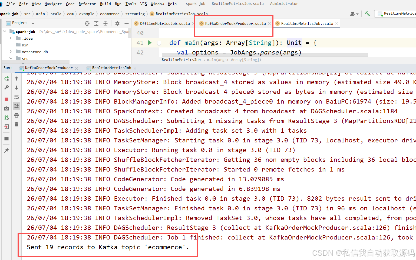This screenshot has height=260, width=416.
Task: Clear console with trash can icon
Action: point(16,124)
